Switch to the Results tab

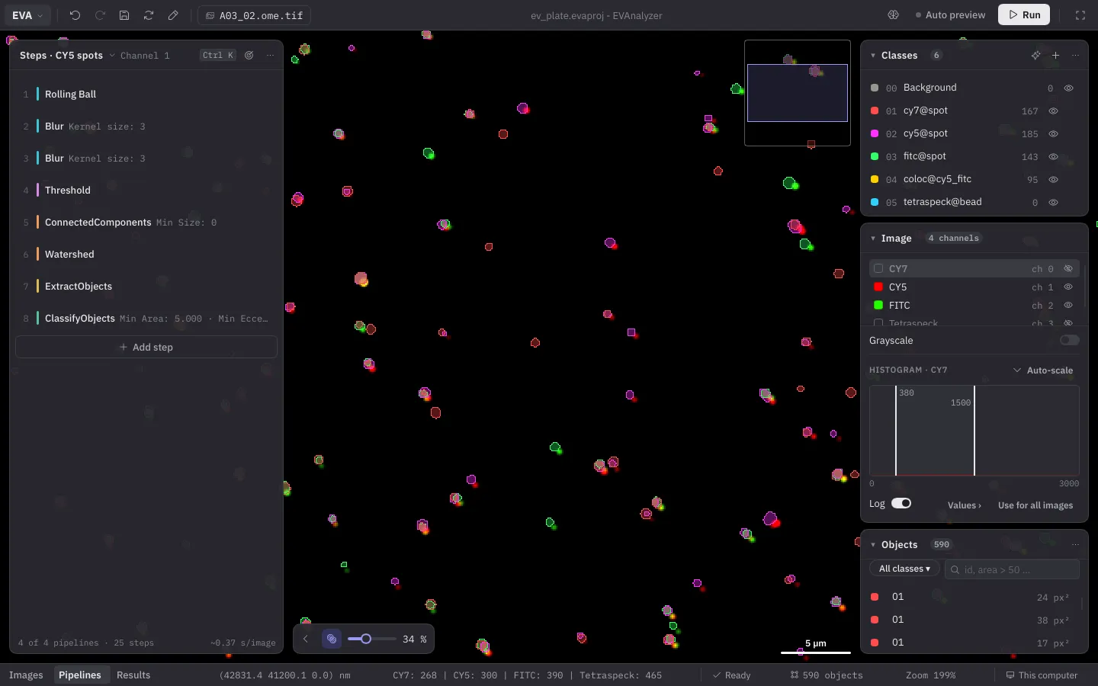(133, 675)
